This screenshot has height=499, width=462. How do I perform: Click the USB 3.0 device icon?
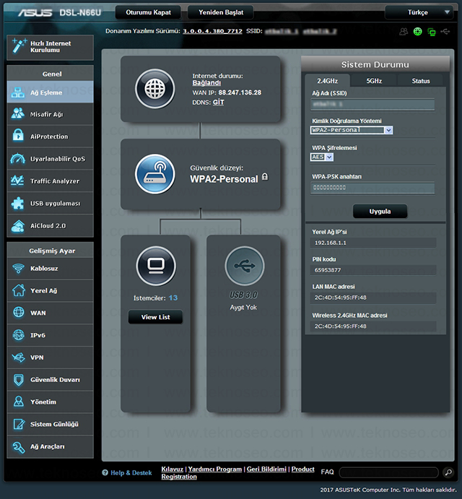click(x=245, y=266)
